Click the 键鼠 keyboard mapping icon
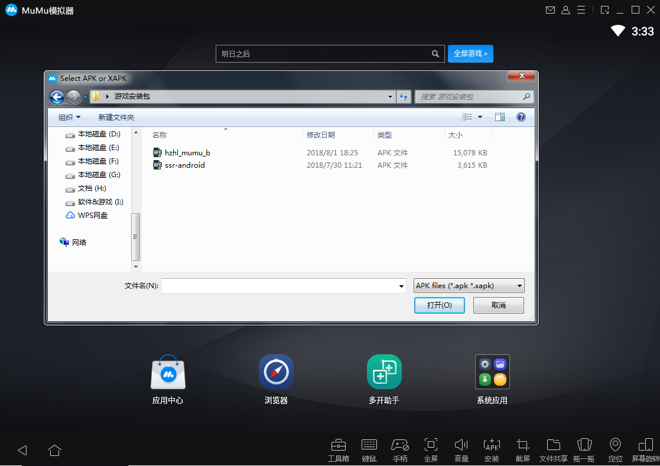This screenshot has width=660, height=466. coord(369,445)
